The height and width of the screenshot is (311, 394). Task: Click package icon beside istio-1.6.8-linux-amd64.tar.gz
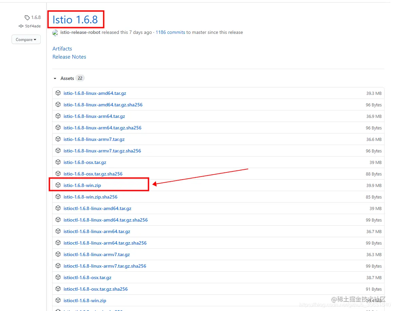click(x=58, y=93)
